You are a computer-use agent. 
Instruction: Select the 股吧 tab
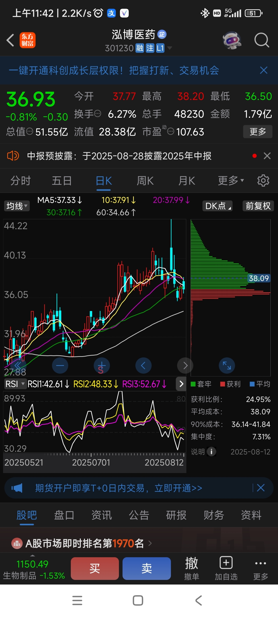click(27, 515)
